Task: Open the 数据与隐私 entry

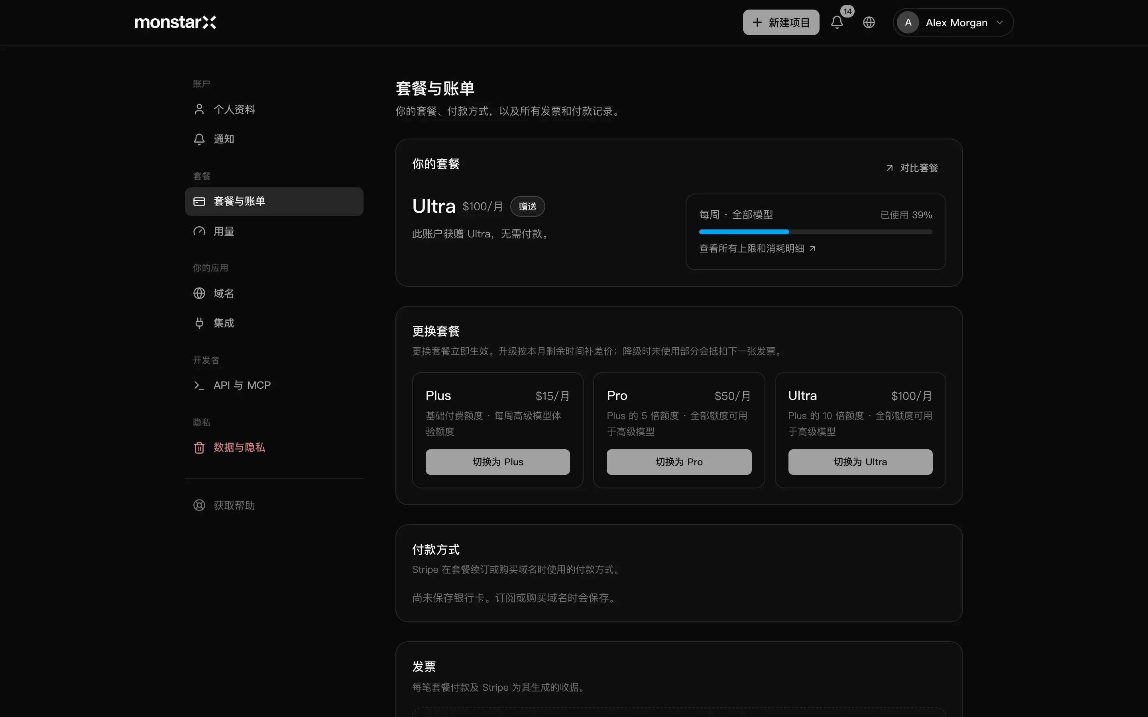Action: click(274, 448)
